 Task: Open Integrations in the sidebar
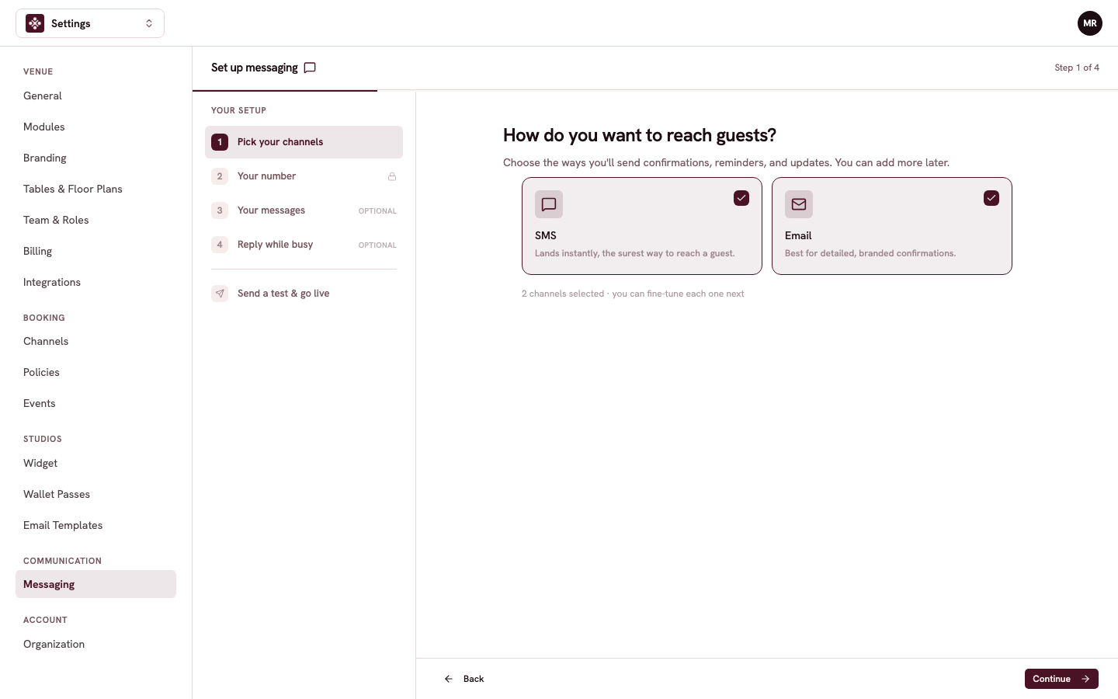click(95, 282)
